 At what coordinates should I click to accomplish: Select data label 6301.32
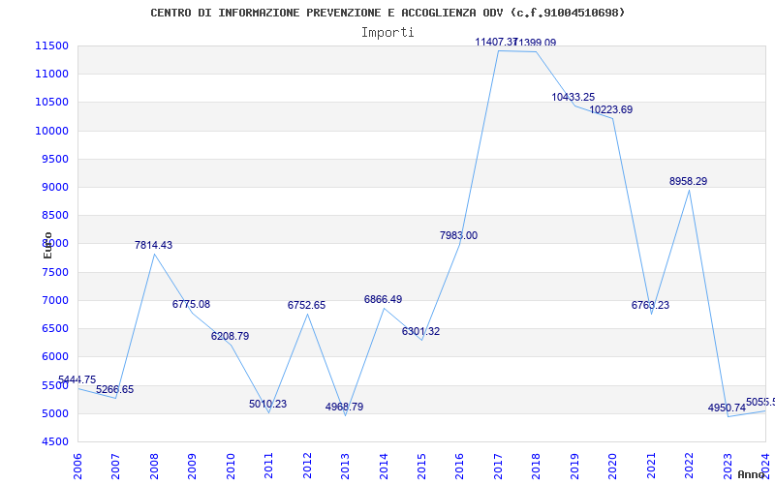[420, 331]
